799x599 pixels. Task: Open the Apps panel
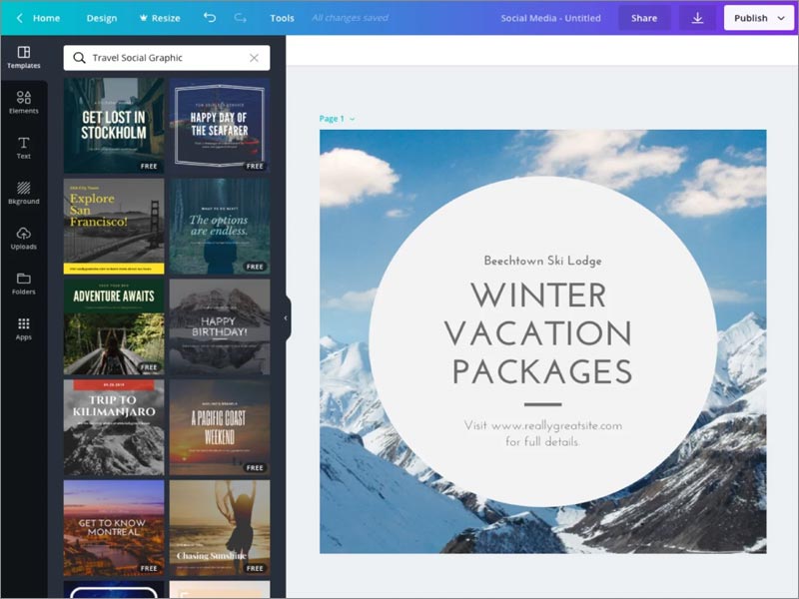point(24,327)
